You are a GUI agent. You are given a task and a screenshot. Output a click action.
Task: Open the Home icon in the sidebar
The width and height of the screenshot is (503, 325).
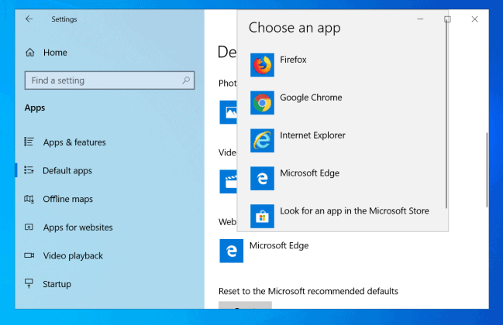29,52
